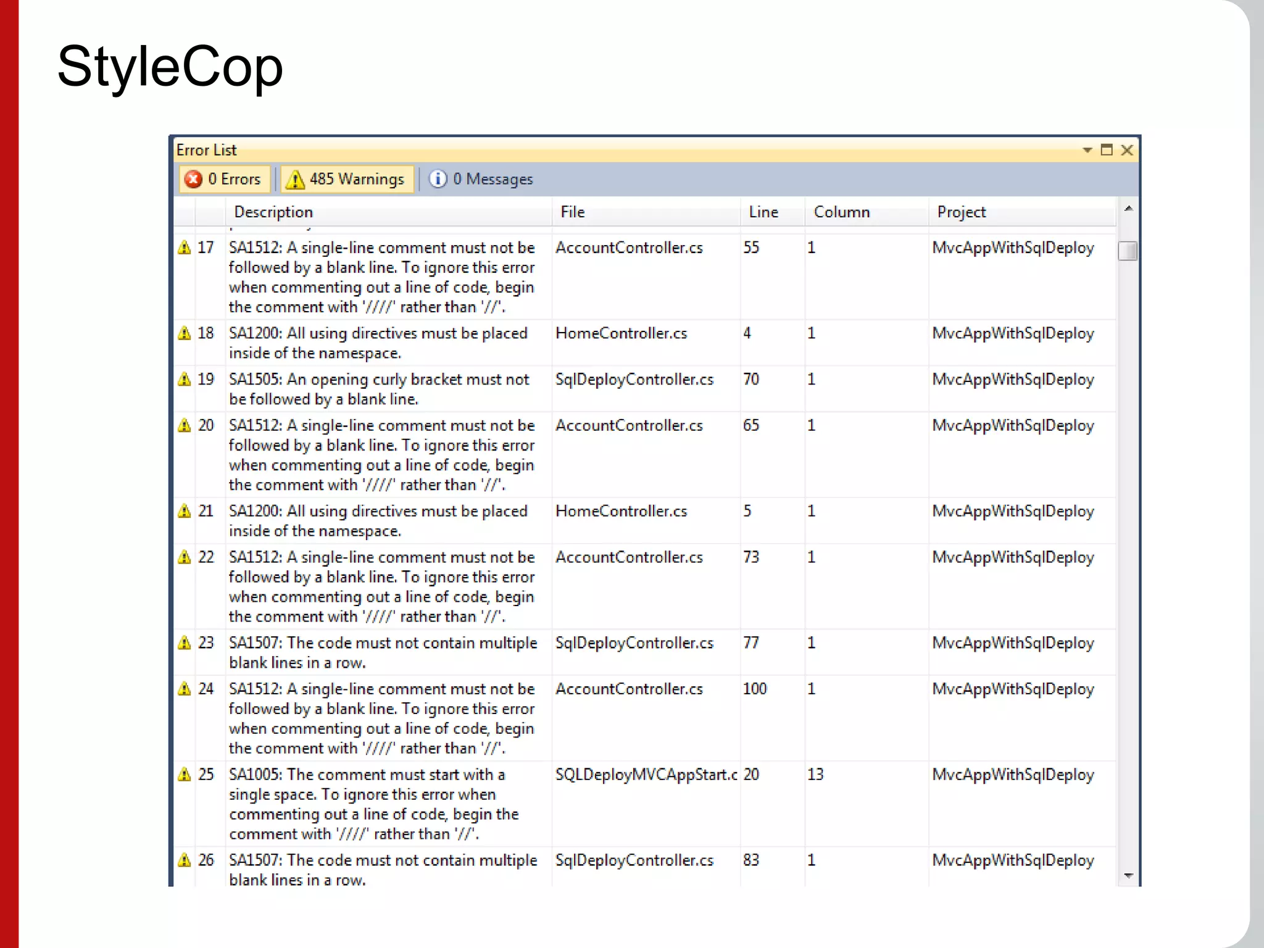The height and width of the screenshot is (948, 1264).
Task: Click the warning icon on row 19
Action: tap(184, 379)
